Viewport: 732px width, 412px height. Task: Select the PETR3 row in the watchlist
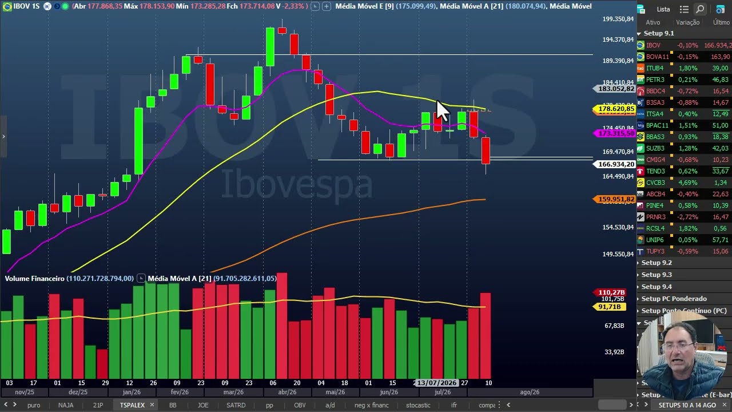[x=684, y=80]
